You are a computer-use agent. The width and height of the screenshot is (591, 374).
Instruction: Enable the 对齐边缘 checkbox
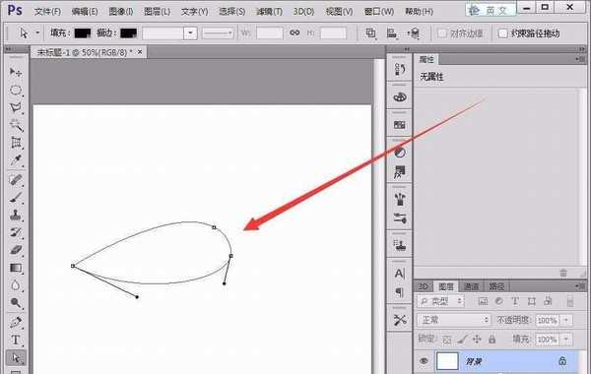[x=441, y=33]
